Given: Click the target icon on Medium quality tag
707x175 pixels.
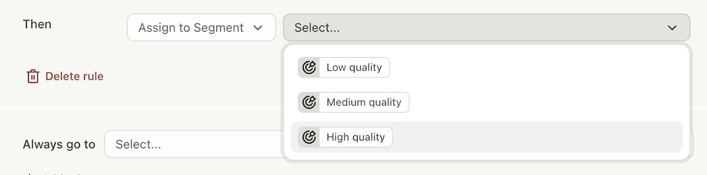Looking at the screenshot, I should click(309, 103).
